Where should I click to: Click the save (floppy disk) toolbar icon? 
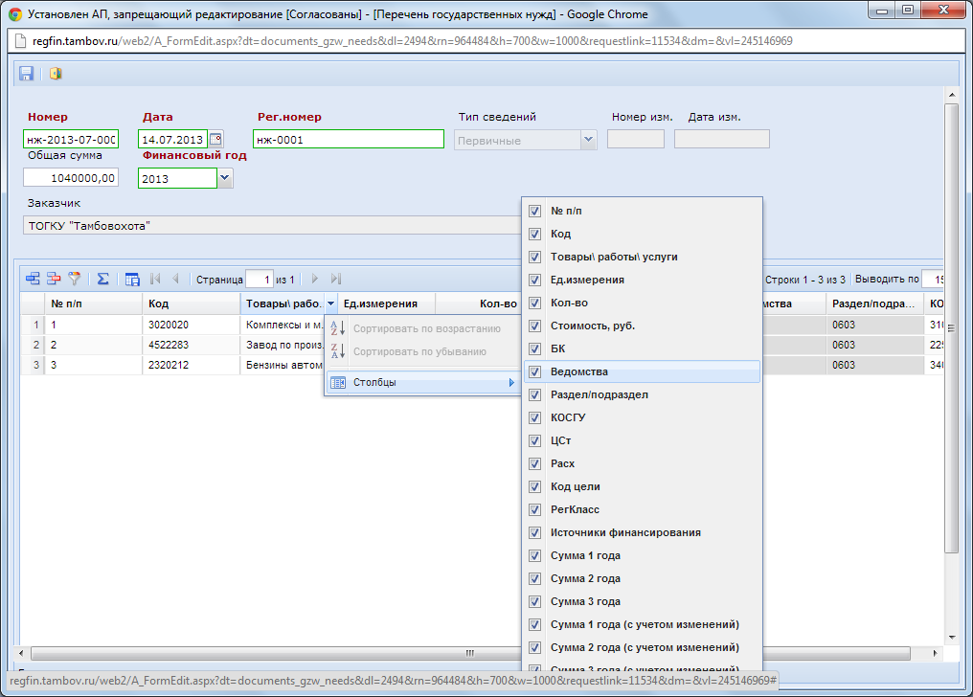pyautogui.click(x=27, y=74)
